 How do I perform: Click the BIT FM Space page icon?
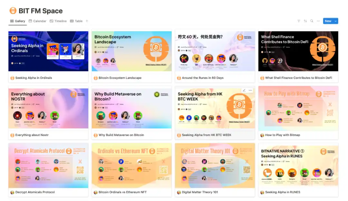(13, 11)
